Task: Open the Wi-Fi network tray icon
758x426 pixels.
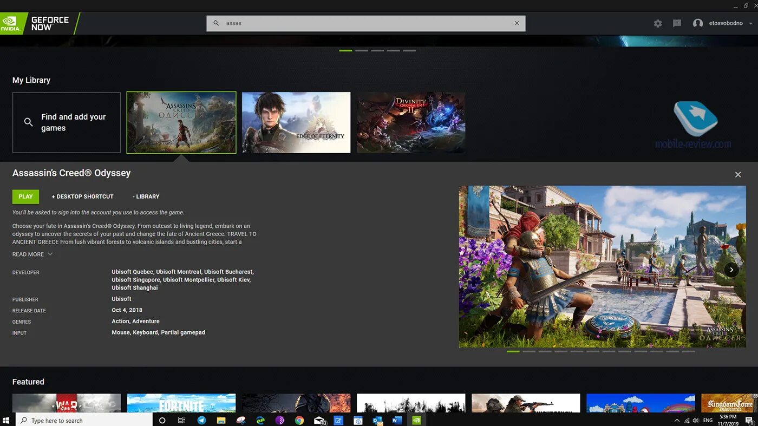Action: coord(687,421)
